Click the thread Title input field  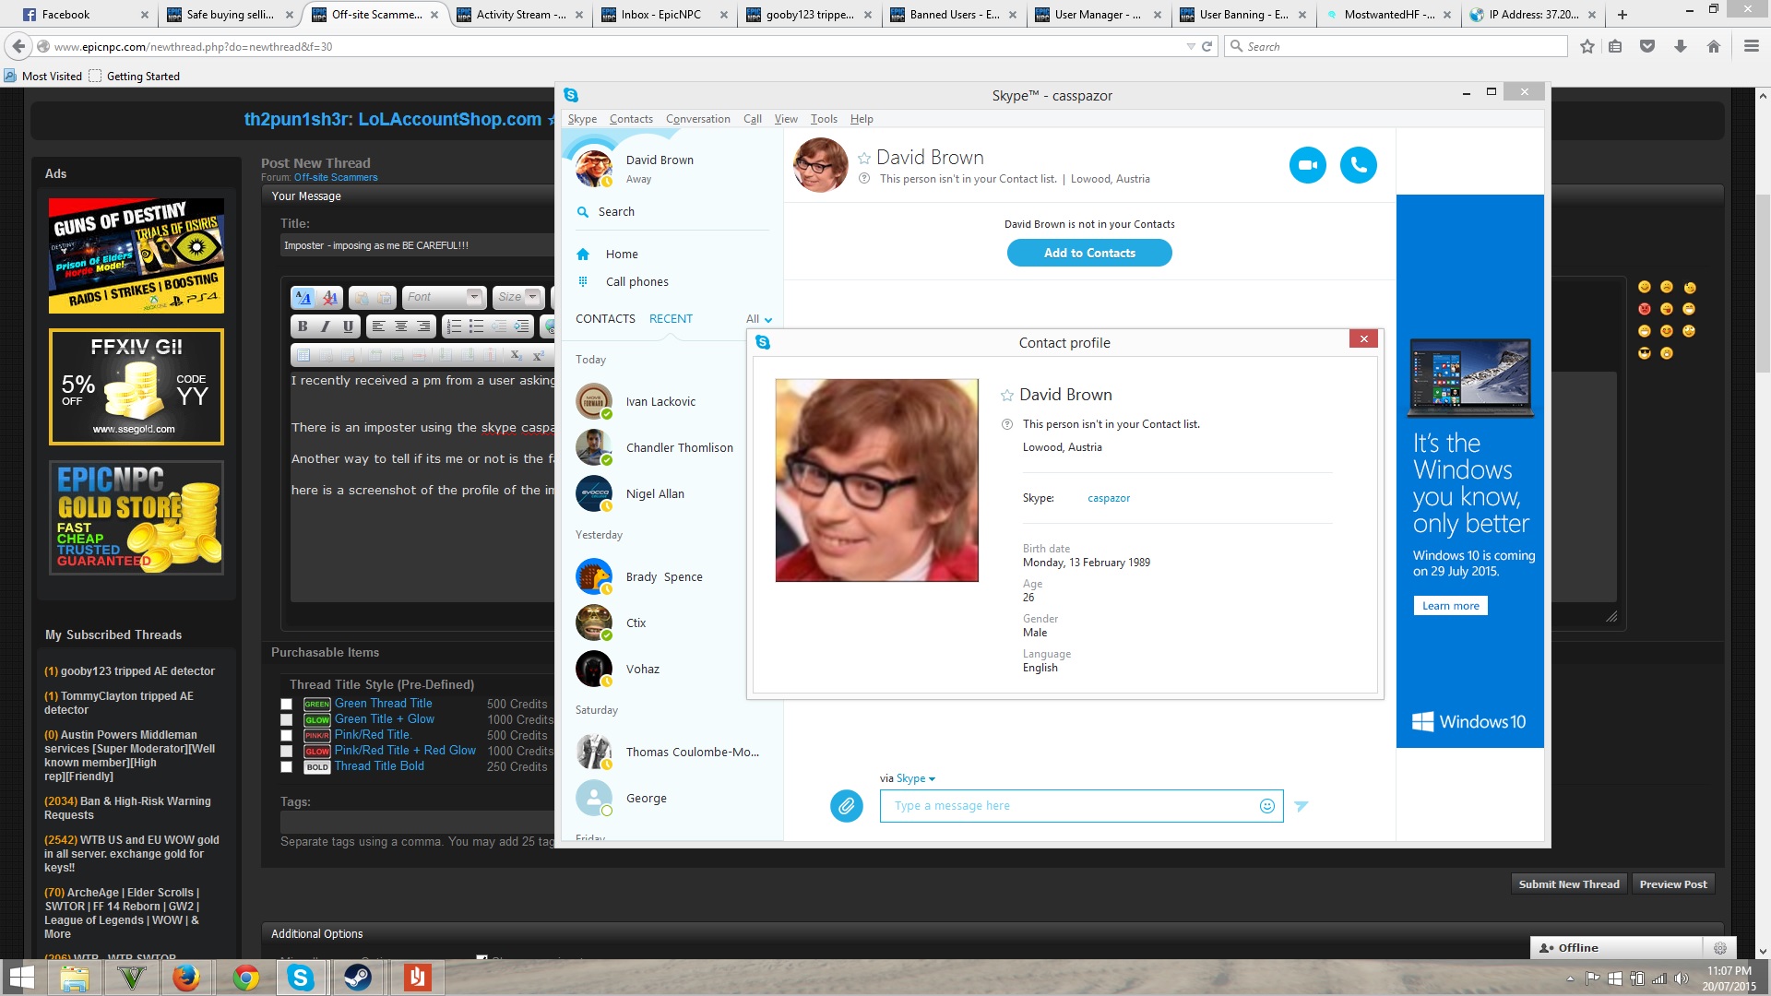pyautogui.click(x=417, y=245)
